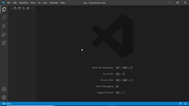Minimize the Visual Studio Code window
The width and height of the screenshot is (189, 106).
point(170,3)
